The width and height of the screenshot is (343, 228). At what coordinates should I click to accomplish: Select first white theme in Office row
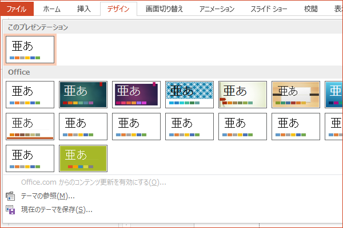coord(30,95)
